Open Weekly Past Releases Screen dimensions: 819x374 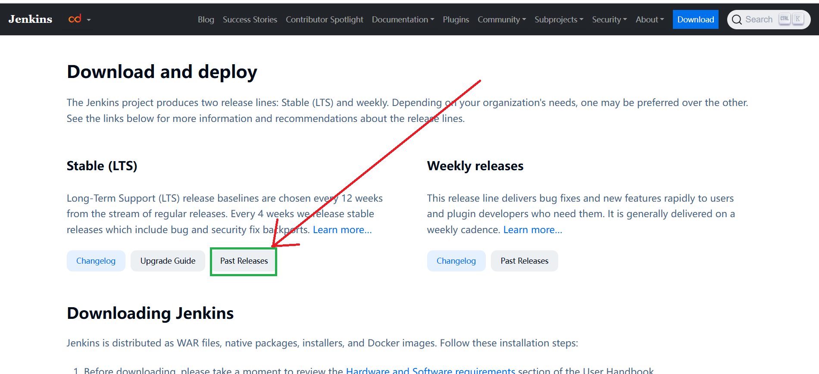[525, 261]
